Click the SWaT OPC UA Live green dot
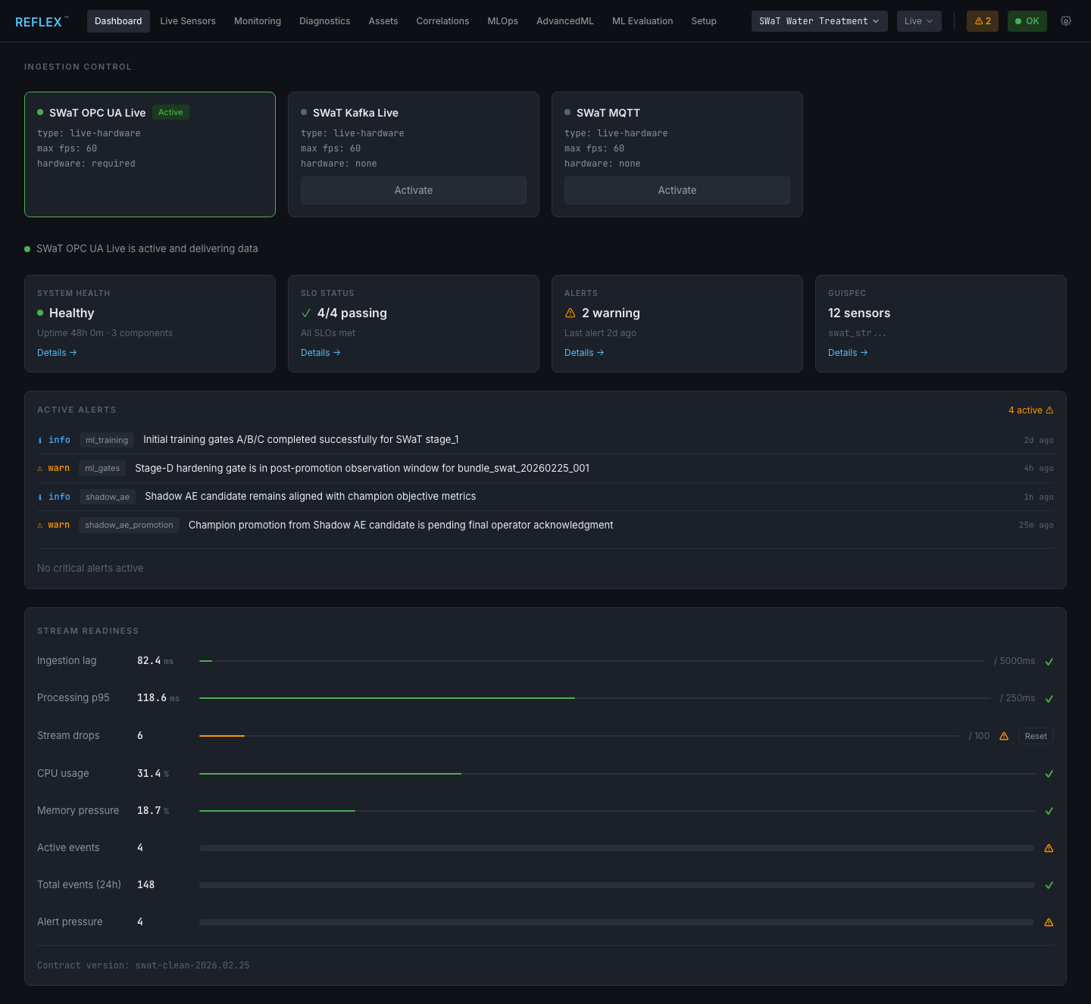 click(40, 112)
